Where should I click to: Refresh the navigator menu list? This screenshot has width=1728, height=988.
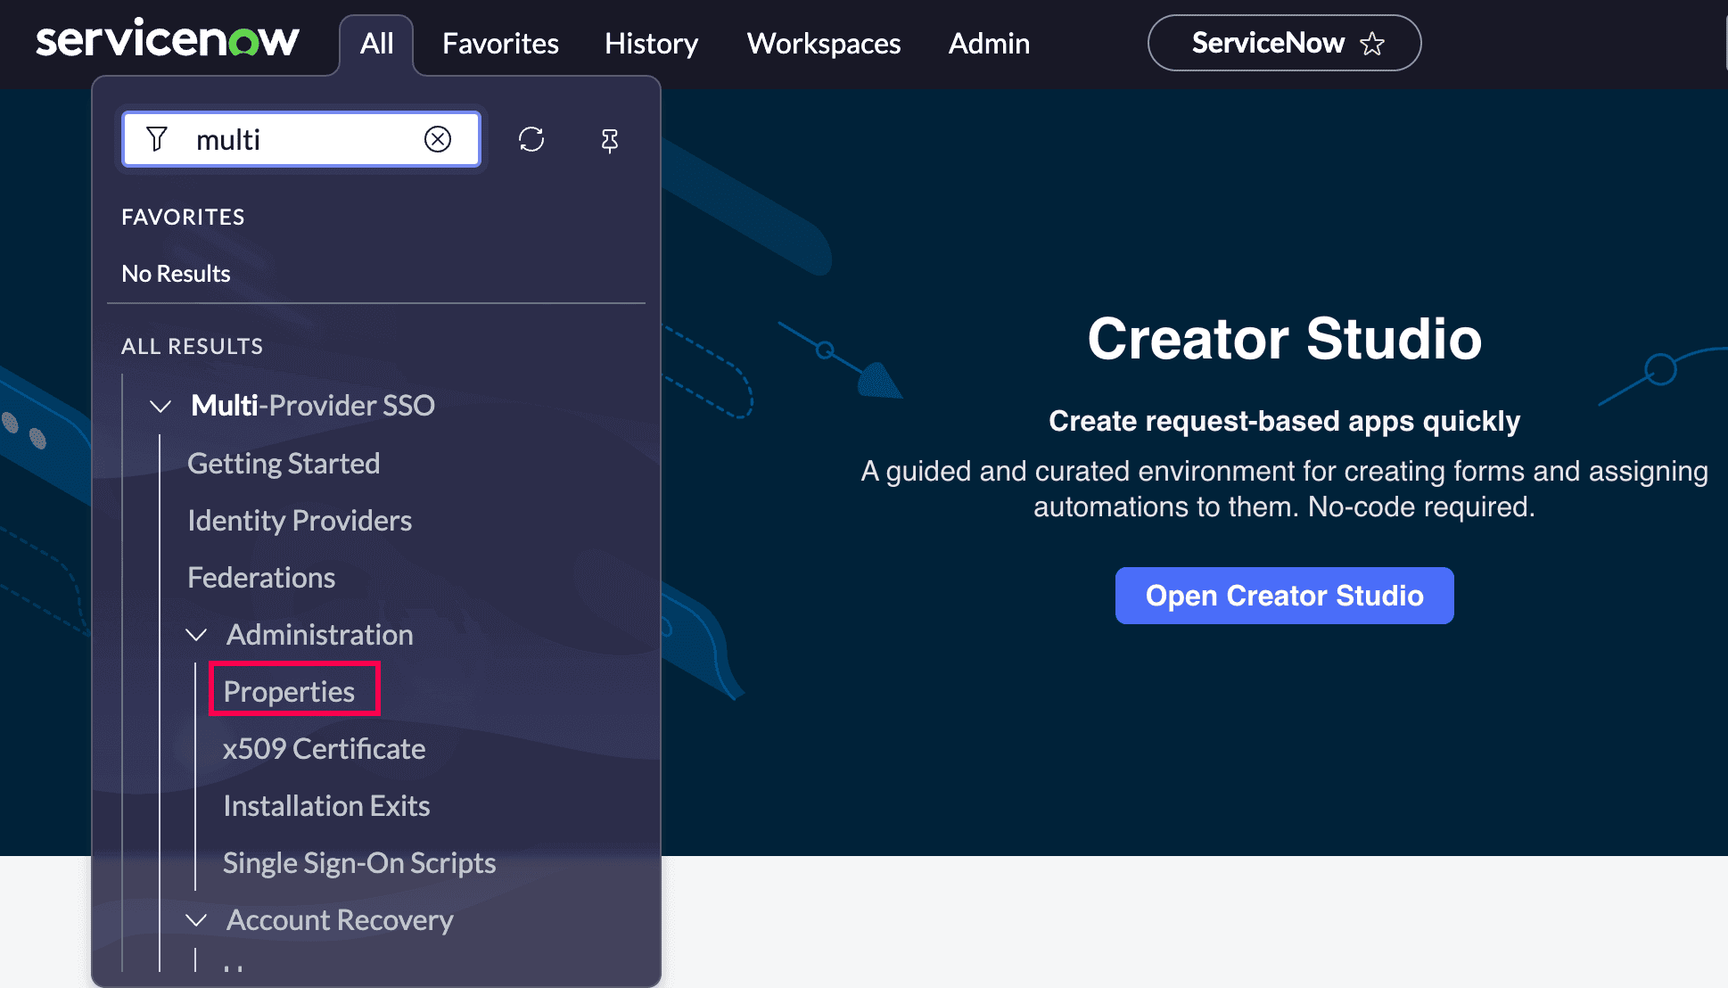[x=531, y=139]
